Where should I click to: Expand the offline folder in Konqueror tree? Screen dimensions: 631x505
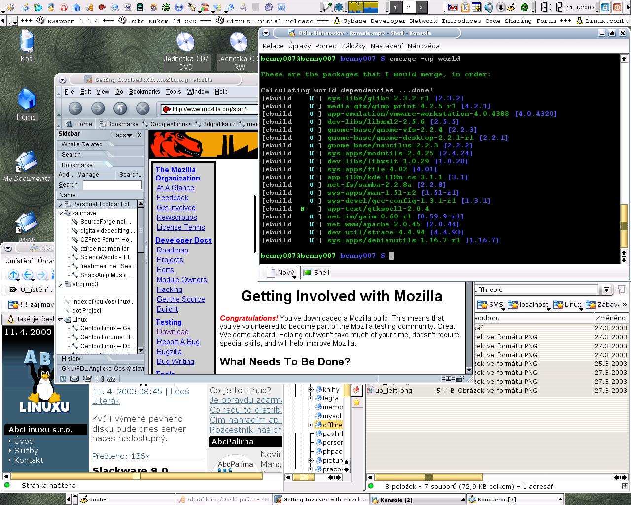click(311, 425)
